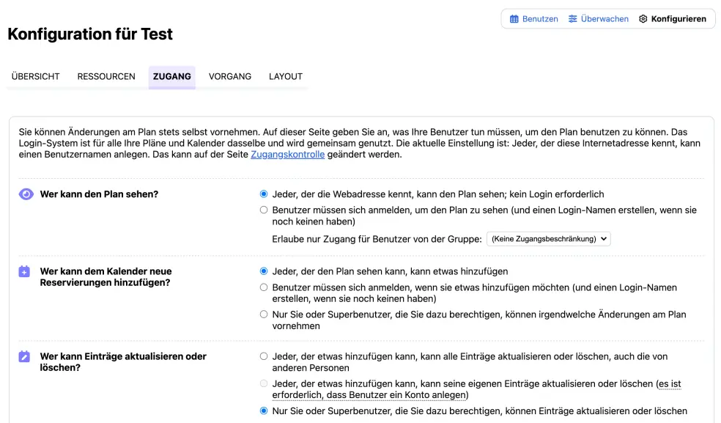The width and height of the screenshot is (721, 423).
Task: Click the calendar icon beside Benutzen
Action: (x=514, y=18)
